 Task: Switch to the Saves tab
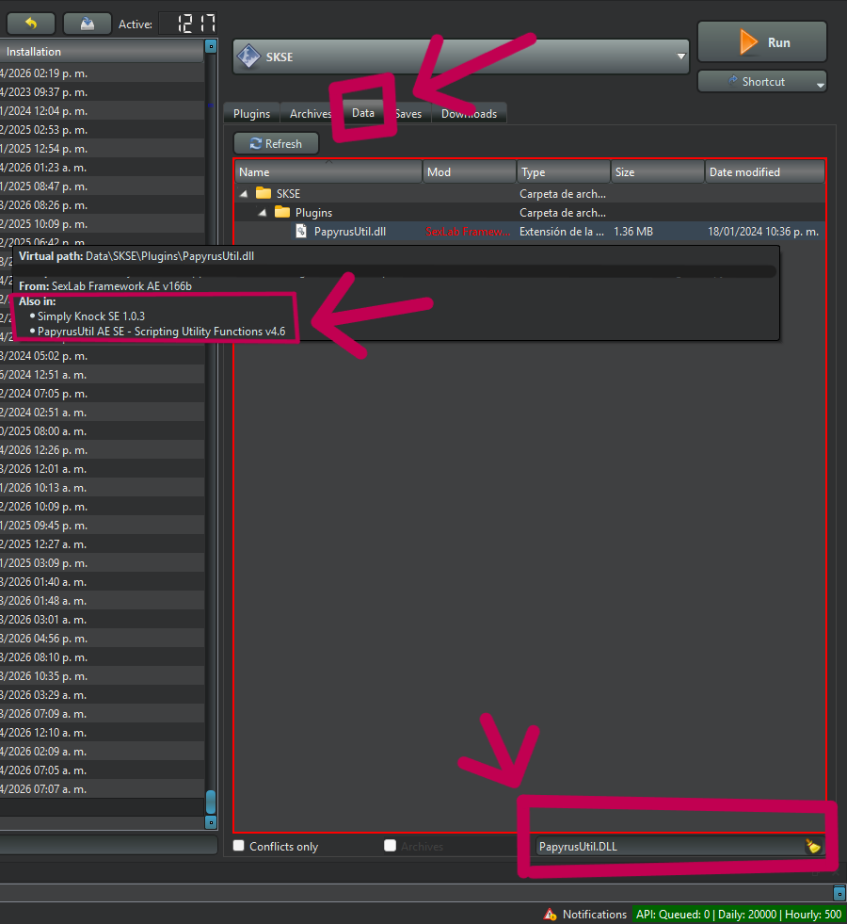point(408,114)
